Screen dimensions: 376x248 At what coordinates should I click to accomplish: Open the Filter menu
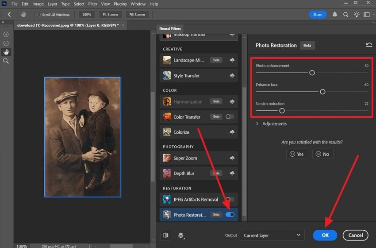[92, 4]
